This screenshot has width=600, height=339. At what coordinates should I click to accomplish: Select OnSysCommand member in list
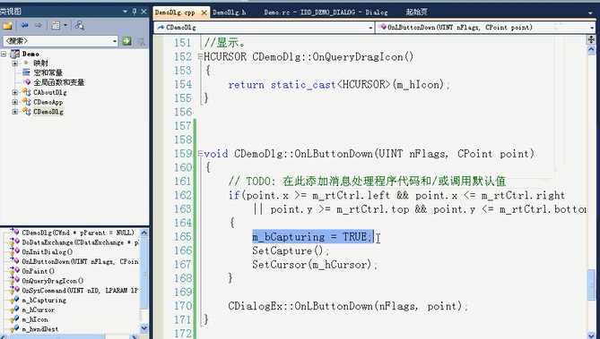[80, 291]
